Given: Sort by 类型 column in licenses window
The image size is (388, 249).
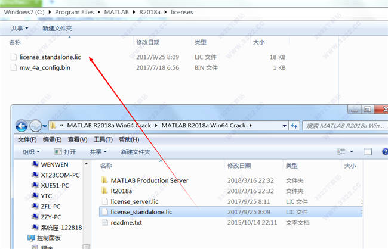Looking at the screenshot, I should [x=201, y=42].
